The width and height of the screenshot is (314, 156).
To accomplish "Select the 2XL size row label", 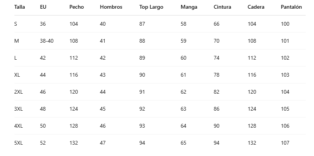I will [19, 92].
